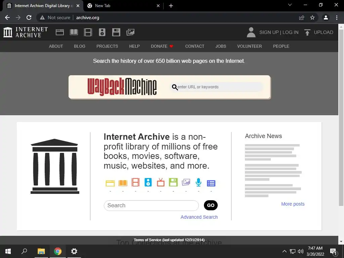The height and width of the screenshot is (258, 344).
Task: Open the Audio speaker icon in top bar
Action: click(102, 32)
